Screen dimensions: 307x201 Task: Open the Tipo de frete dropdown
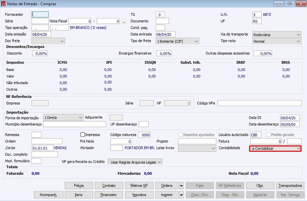[x=177, y=41]
